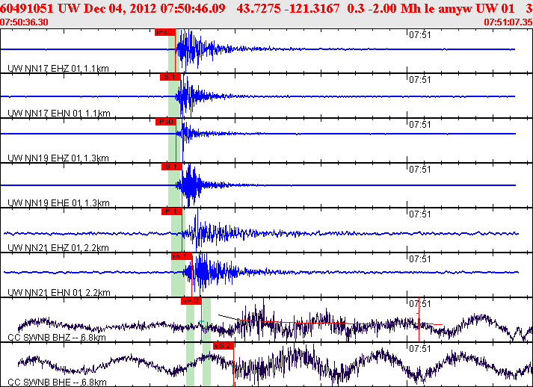The image size is (533, 387).
Task: Click the UW NN17 EHN 01 1.1km channel label
Action: tap(59, 113)
